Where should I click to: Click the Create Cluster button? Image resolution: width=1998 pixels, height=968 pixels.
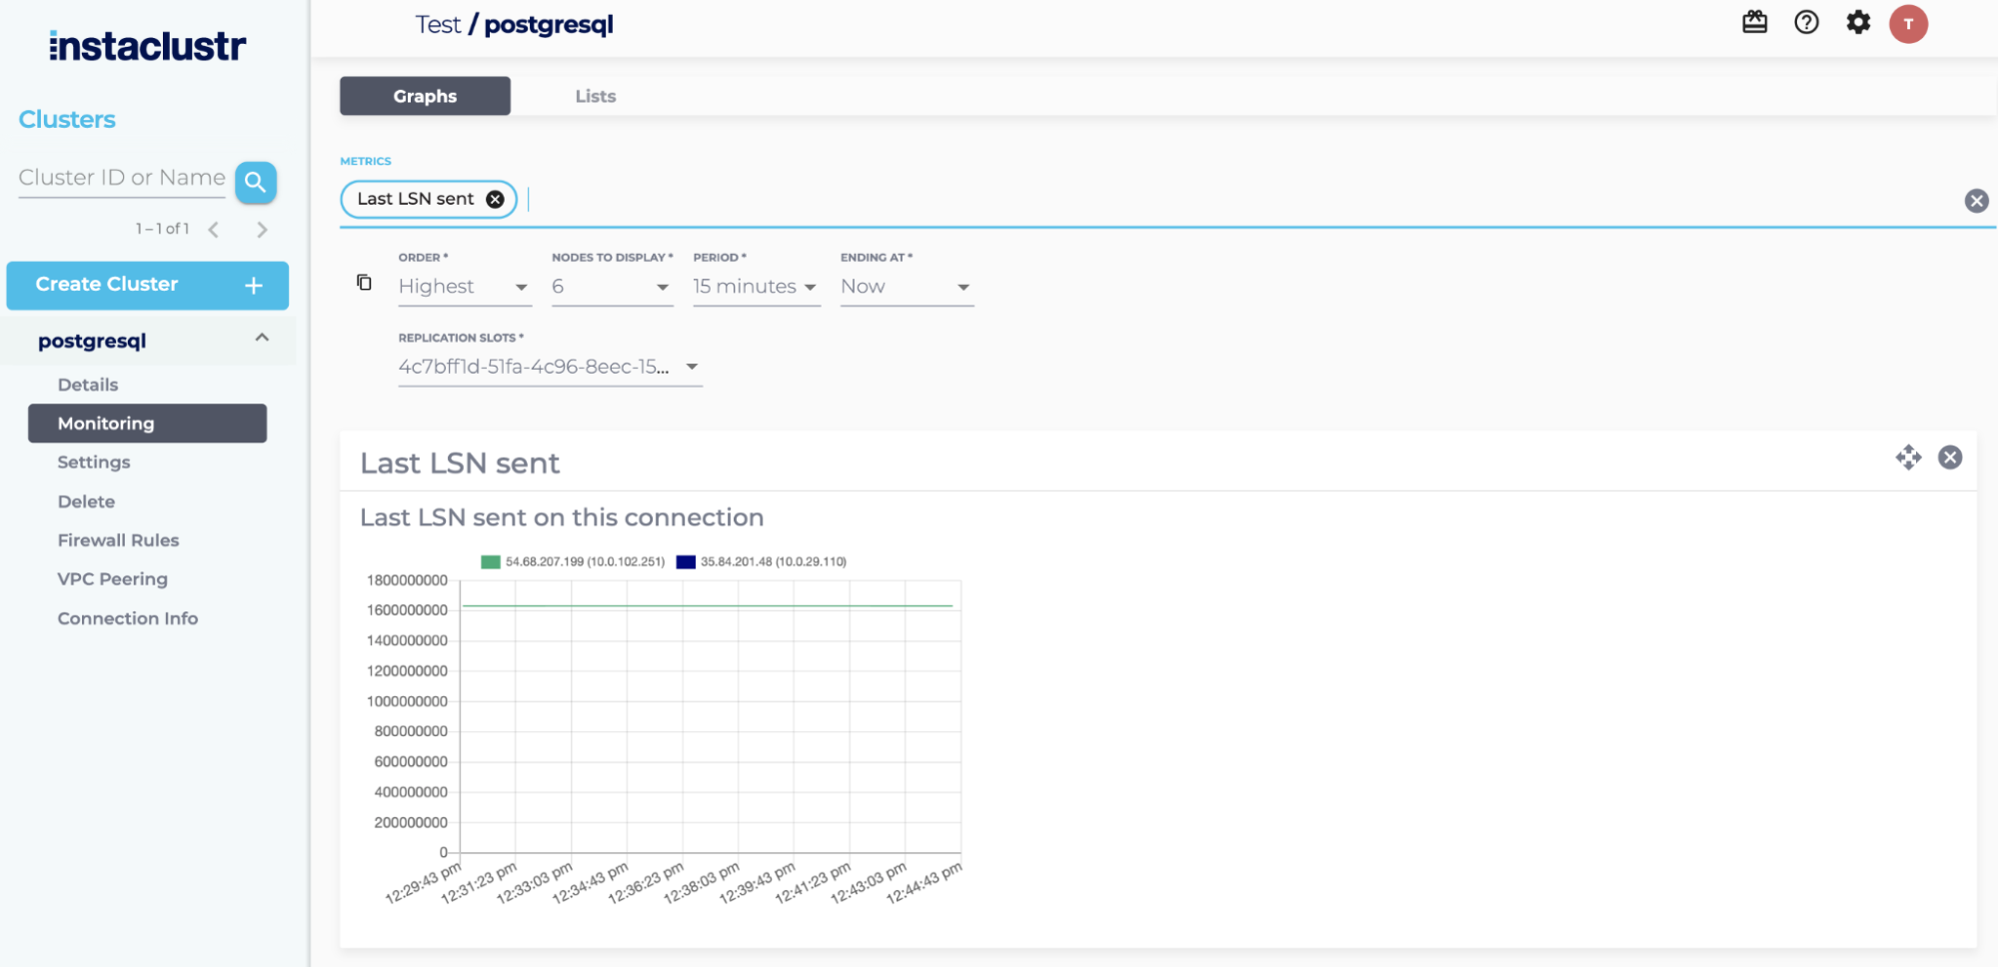coord(147,285)
